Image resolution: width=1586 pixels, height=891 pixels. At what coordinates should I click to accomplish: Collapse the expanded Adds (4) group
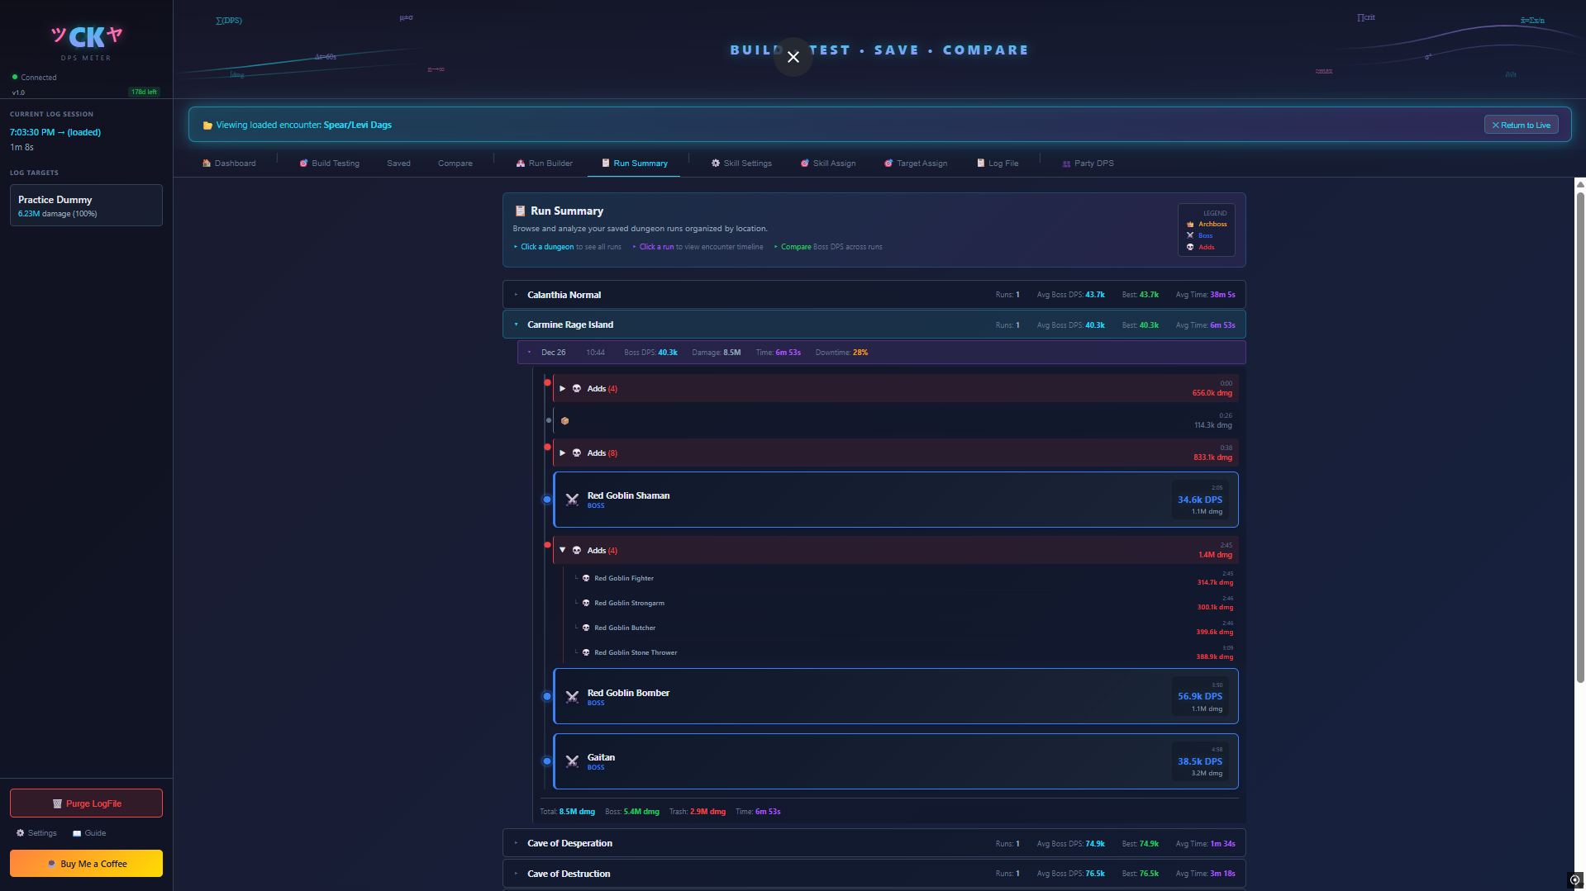click(563, 550)
